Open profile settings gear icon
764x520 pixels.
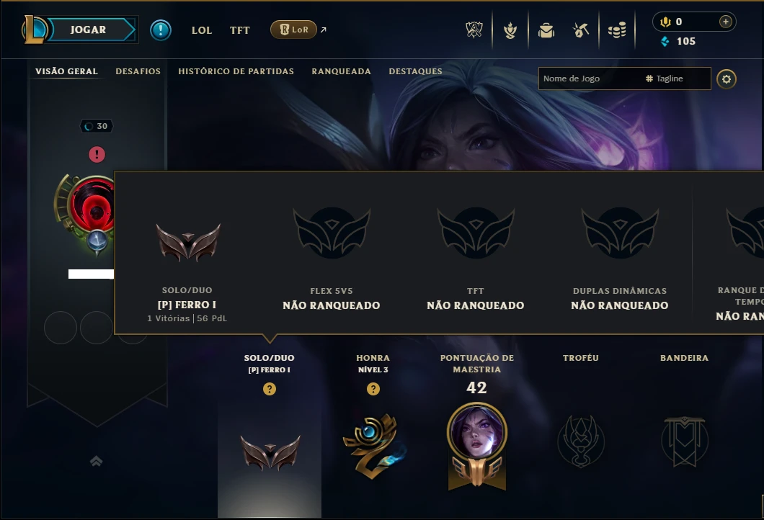(x=726, y=79)
